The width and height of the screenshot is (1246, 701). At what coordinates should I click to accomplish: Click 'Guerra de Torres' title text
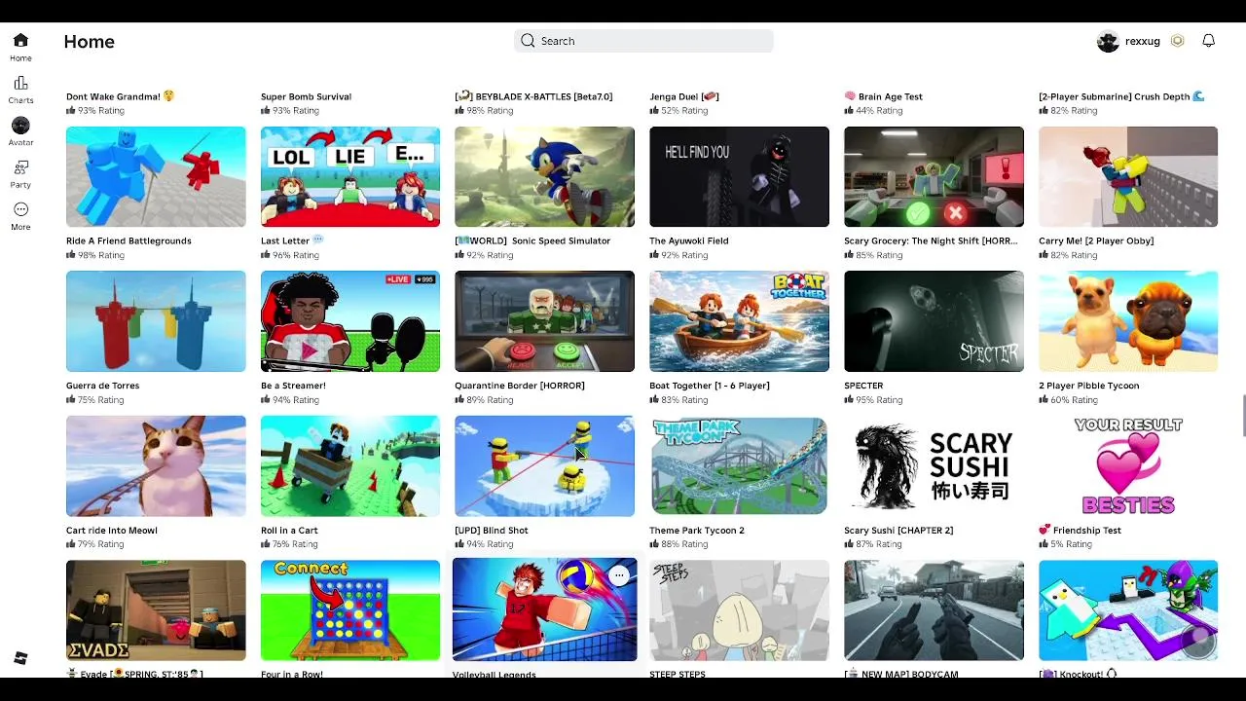[102, 386]
